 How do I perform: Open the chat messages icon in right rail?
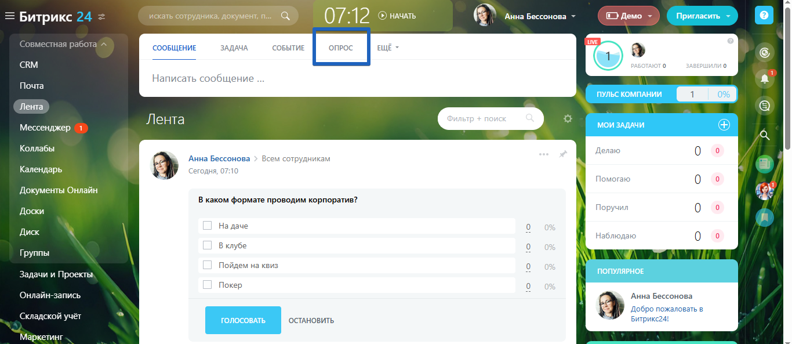click(x=765, y=106)
